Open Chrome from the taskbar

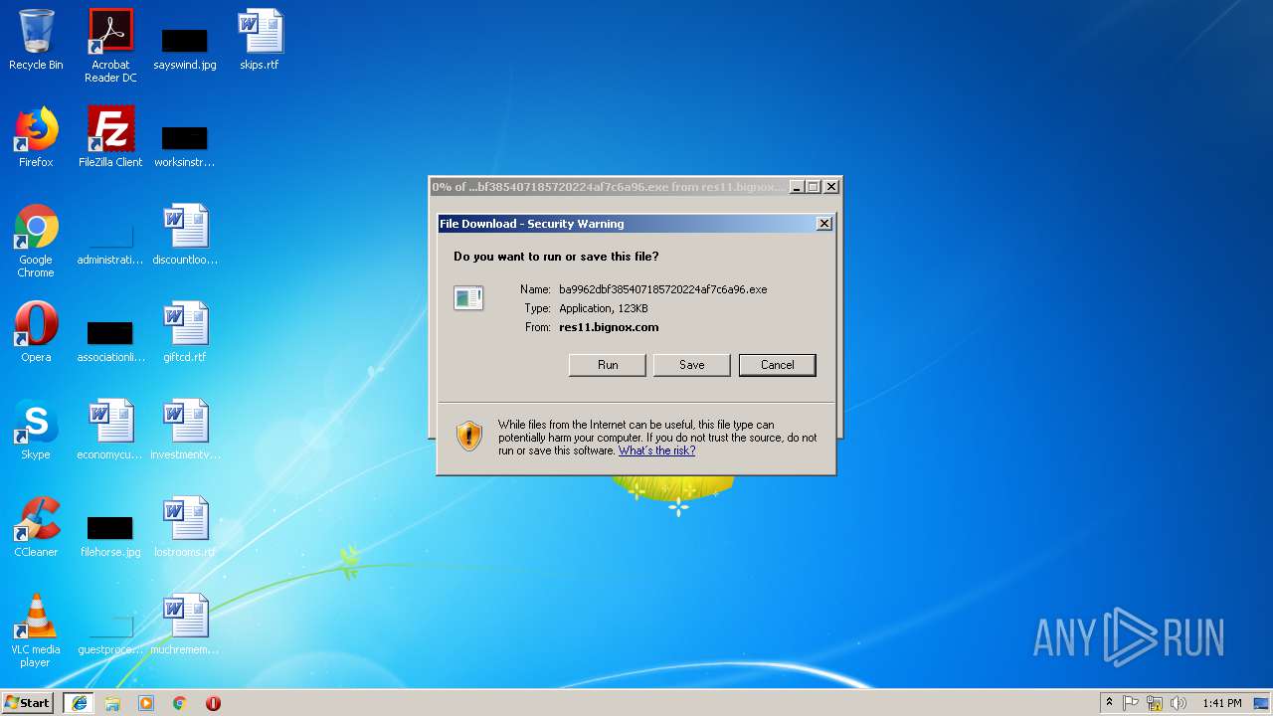click(x=180, y=703)
